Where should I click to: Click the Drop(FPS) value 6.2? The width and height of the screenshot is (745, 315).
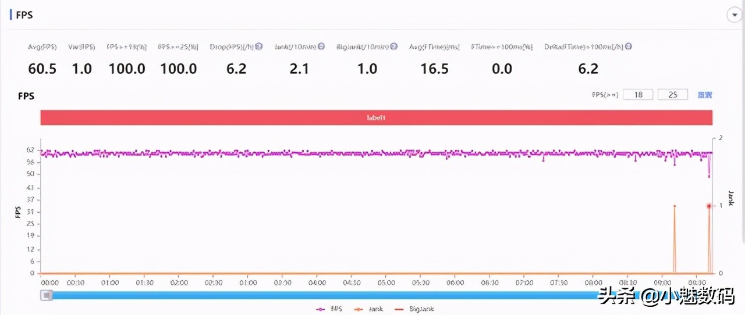click(236, 69)
